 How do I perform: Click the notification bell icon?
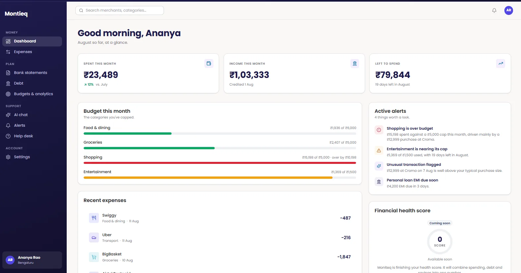pyautogui.click(x=494, y=10)
